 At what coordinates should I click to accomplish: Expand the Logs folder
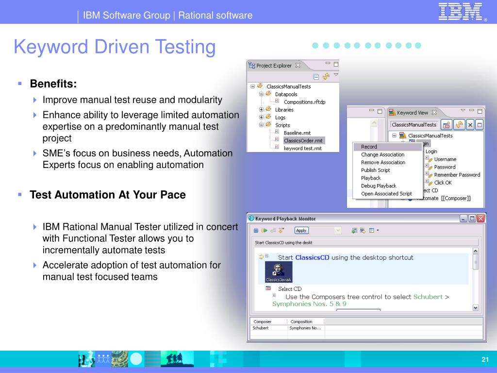coord(261,117)
